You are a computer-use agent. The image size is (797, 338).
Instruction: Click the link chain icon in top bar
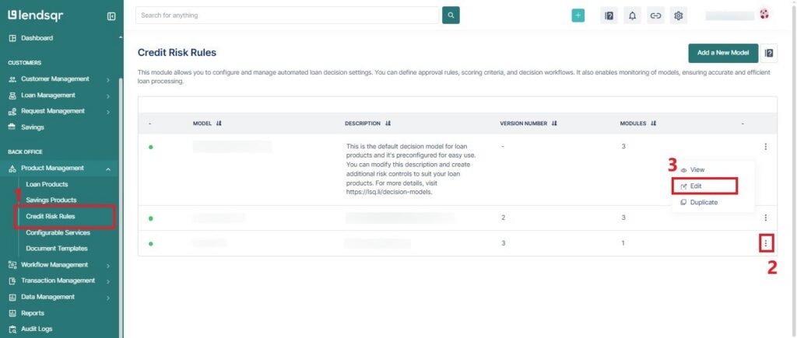click(x=655, y=16)
